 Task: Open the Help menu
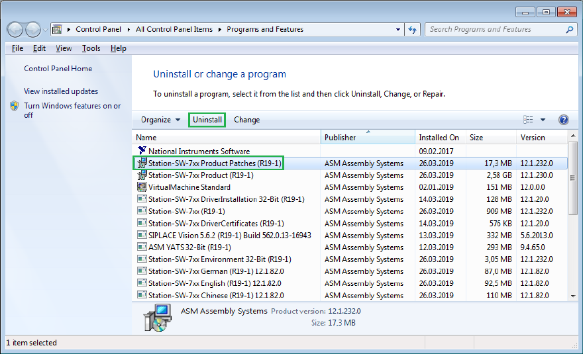click(x=118, y=48)
